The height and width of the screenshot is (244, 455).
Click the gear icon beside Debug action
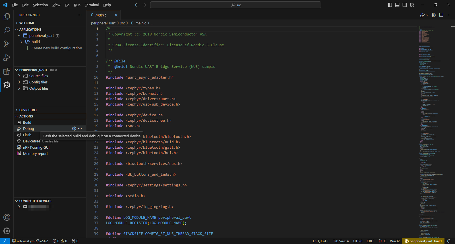click(74, 129)
